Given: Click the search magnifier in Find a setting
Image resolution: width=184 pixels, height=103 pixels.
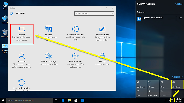Looking at the screenshot, I should [112, 13].
